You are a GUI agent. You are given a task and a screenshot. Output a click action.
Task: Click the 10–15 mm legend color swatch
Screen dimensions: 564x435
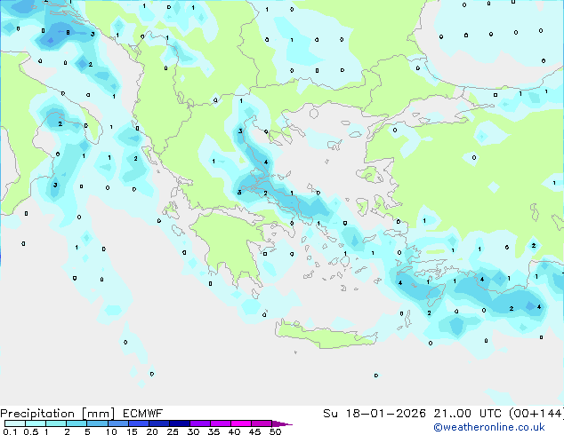point(117,423)
